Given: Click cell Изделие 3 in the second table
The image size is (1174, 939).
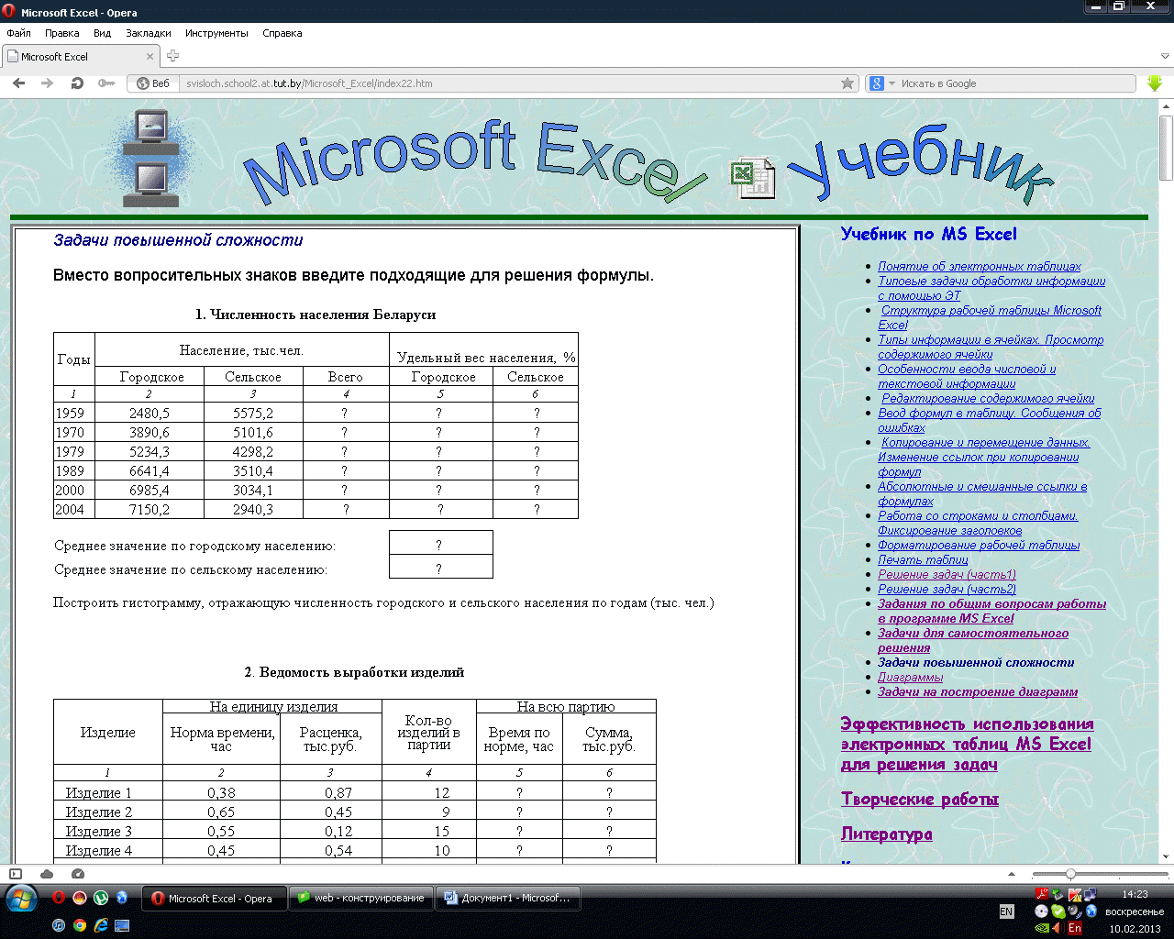Looking at the screenshot, I should point(108,831).
